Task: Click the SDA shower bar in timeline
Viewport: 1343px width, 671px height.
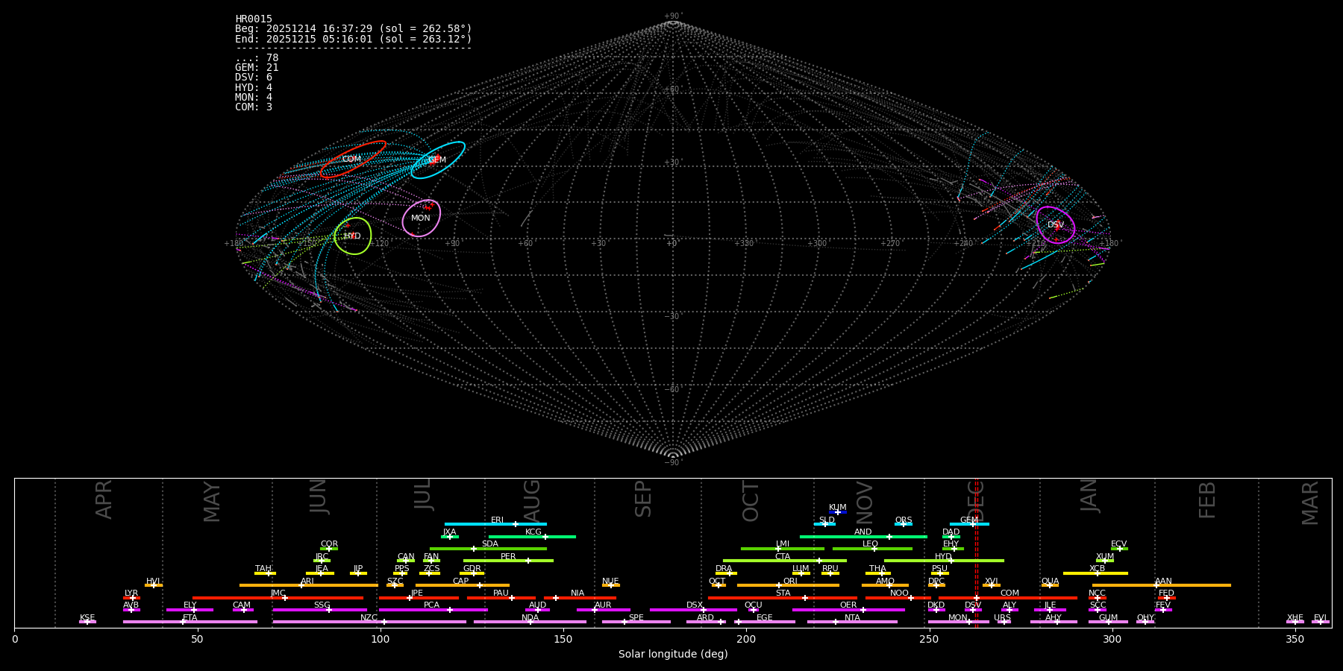Action: point(488,549)
